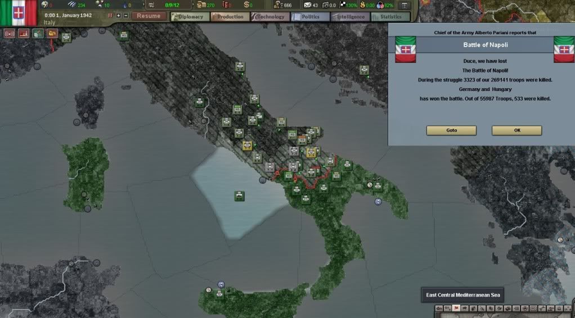Image resolution: width=575 pixels, height=318 pixels.
Task: Open the Politics tab
Action: point(310,17)
